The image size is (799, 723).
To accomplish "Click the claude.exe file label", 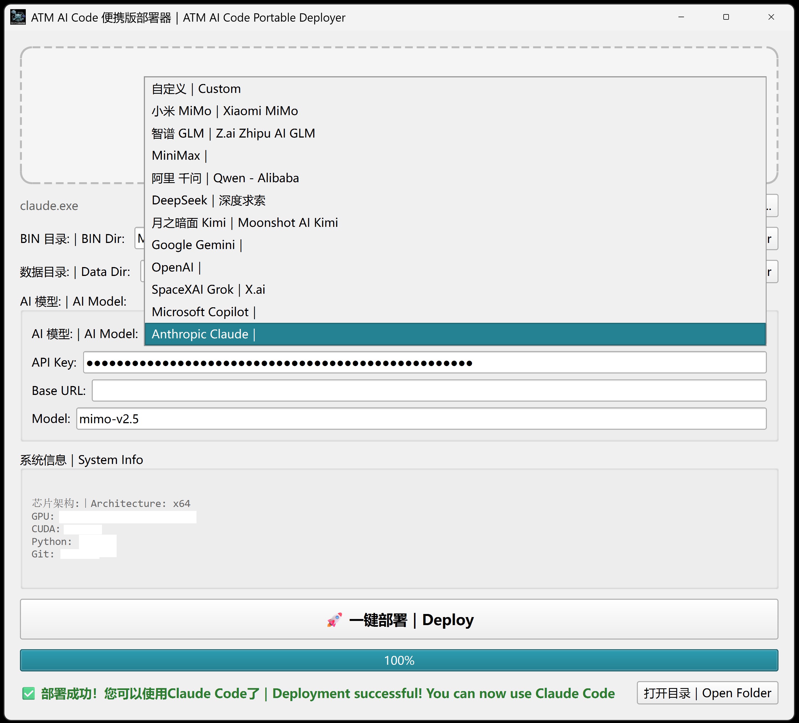I will (49, 206).
